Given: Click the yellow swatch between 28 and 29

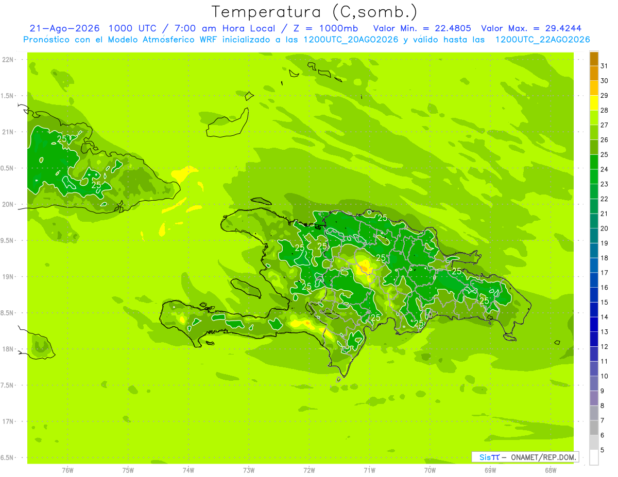Looking at the screenshot, I should pos(594,103).
